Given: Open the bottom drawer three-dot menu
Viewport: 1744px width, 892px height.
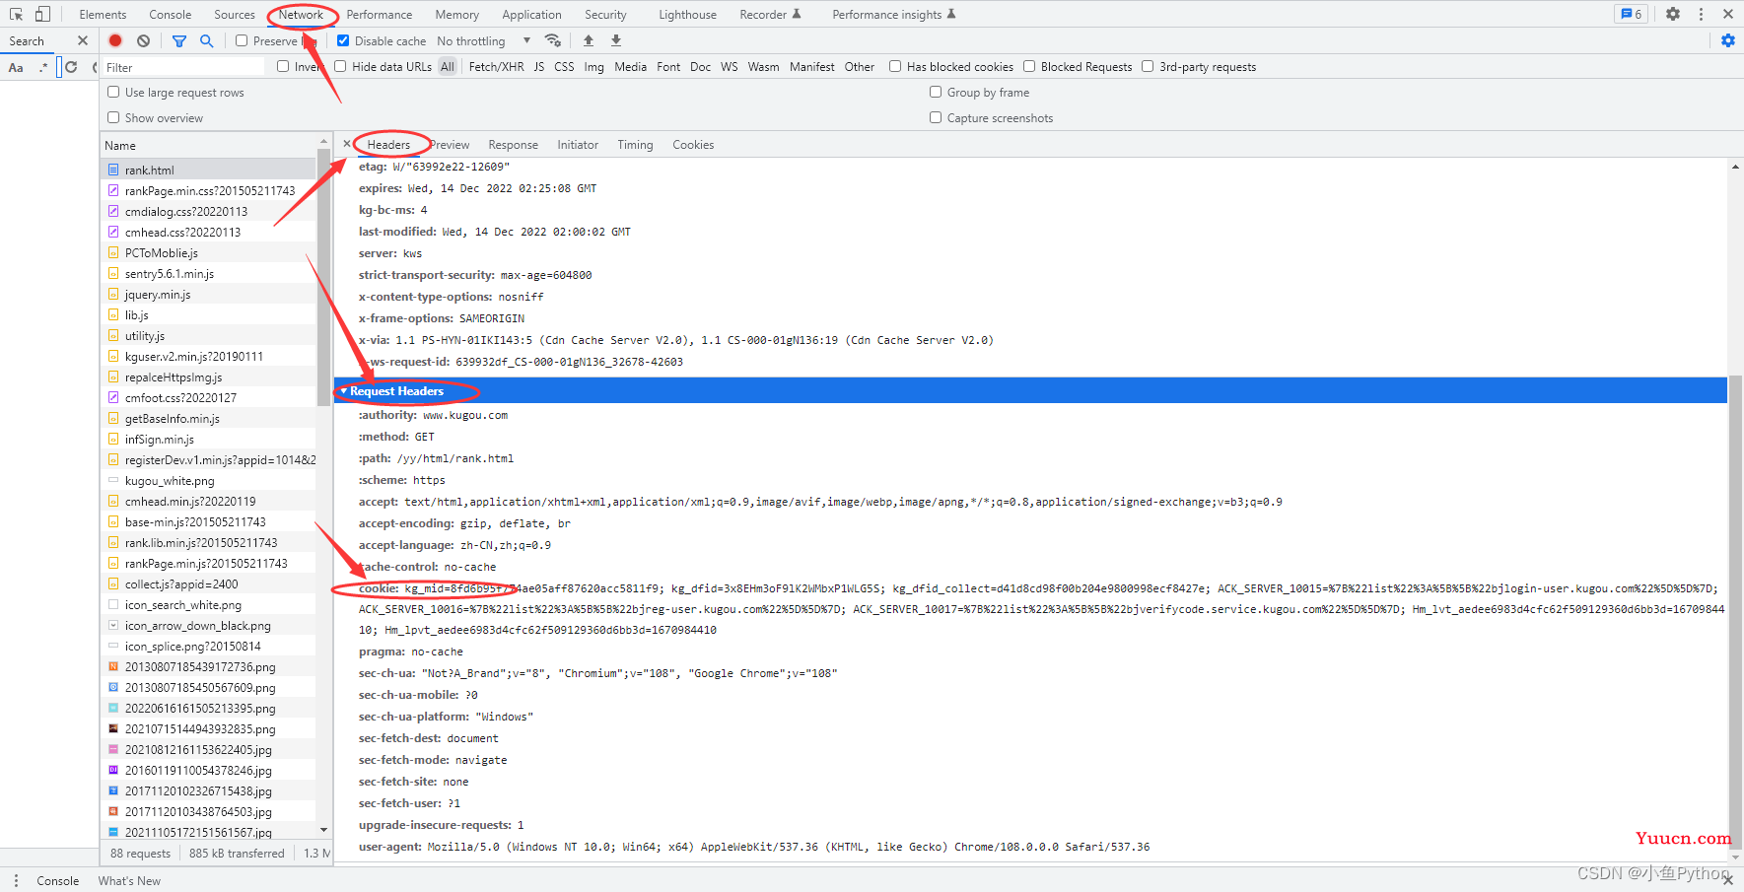Looking at the screenshot, I should (16, 880).
